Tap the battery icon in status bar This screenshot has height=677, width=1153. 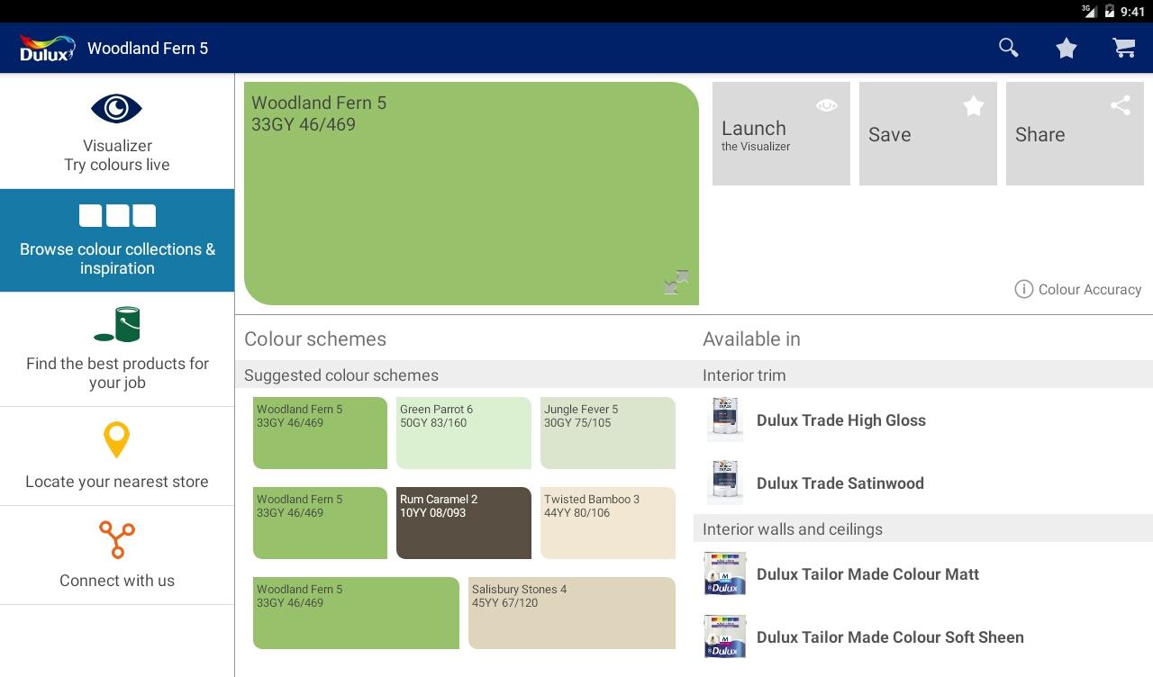click(1108, 11)
